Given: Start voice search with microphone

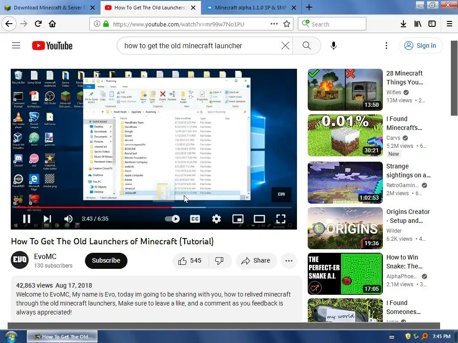Looking at the screenshot, I should pyautogui.click(x=334, y=46).
